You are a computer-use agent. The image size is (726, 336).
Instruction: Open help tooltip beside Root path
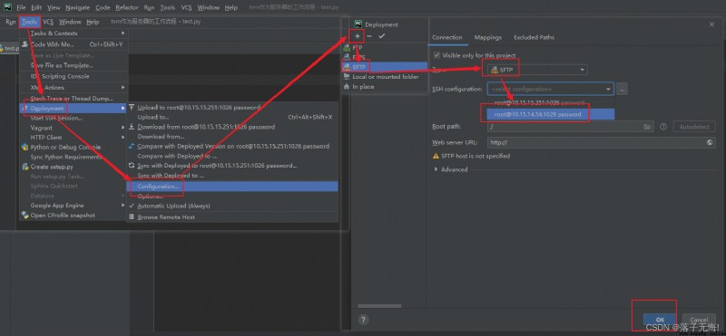point(663,127)
